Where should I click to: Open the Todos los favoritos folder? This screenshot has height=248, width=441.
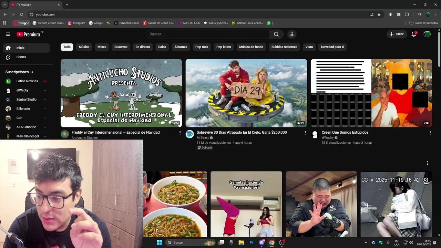pyautogui.click(x=423, y=23)
